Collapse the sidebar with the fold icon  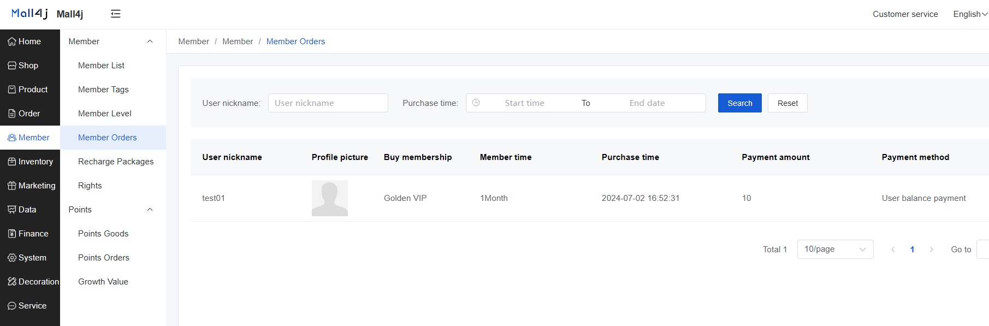pos(116,14)
